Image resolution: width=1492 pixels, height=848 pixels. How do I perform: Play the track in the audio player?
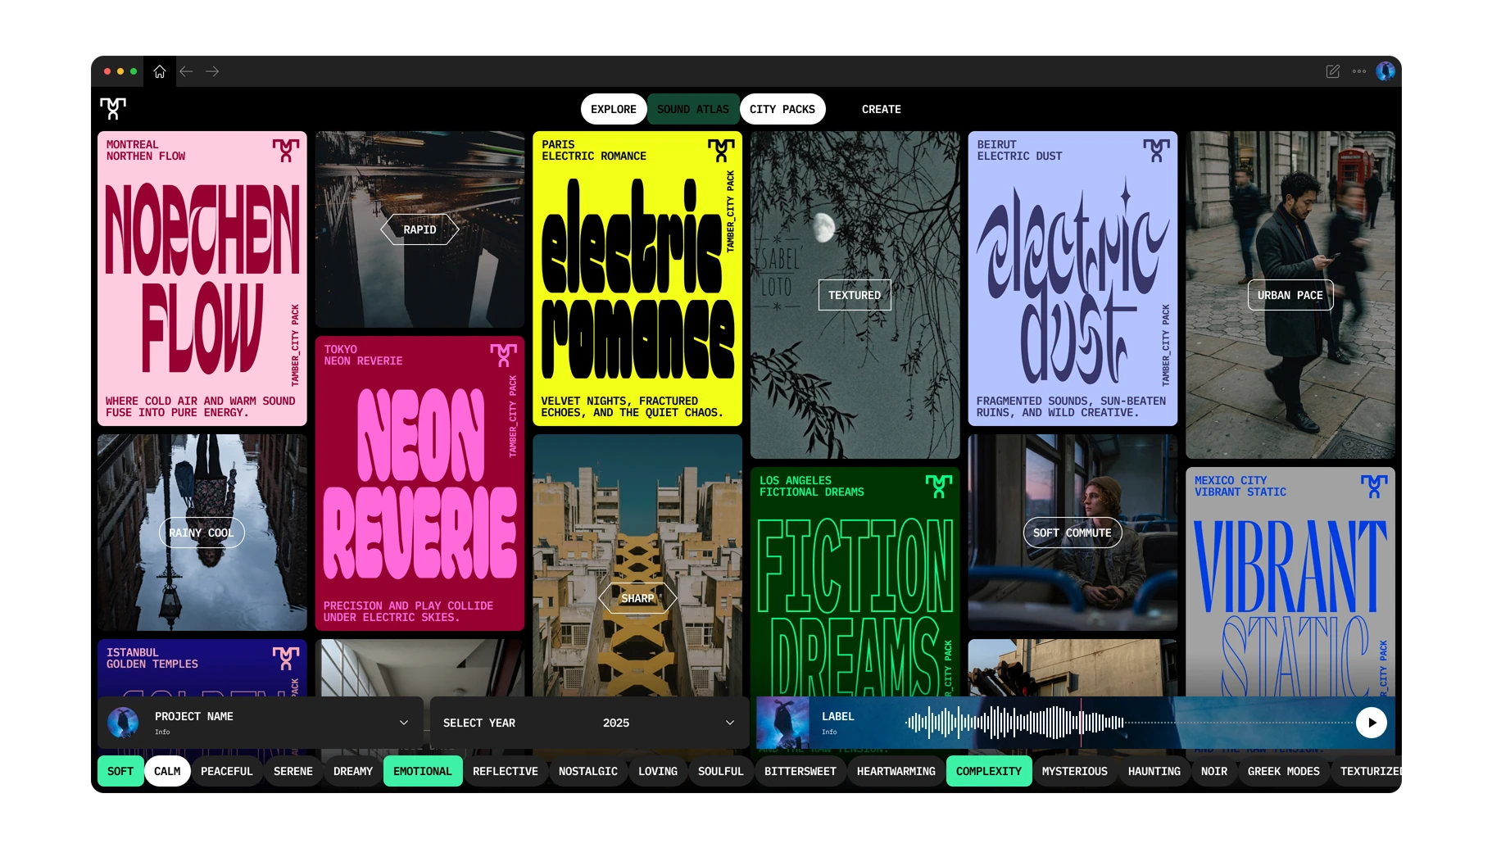pyautogui.click(x=1372, y=723)
